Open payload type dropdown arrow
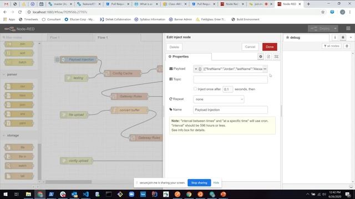This screenshot has height=199, width=355. pos(196,69)
